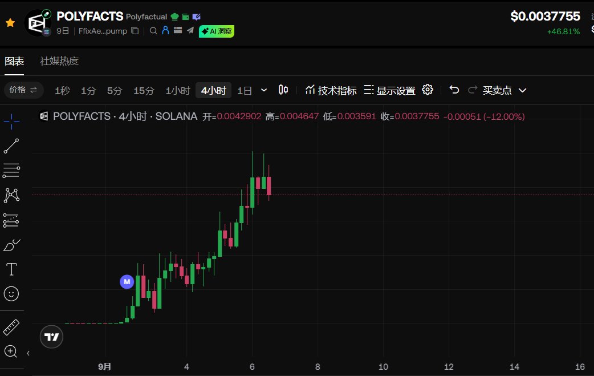The width and height of the screenshot is (594, 376).
Task: Click the 9月 label on time axis
Action: (104, 366)
